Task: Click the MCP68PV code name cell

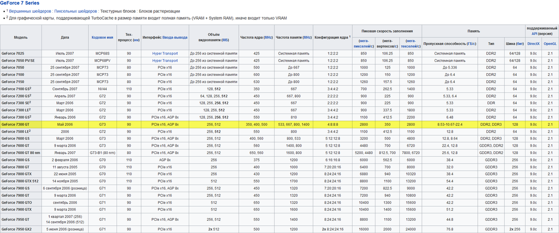Action: (x=102, y=60)
